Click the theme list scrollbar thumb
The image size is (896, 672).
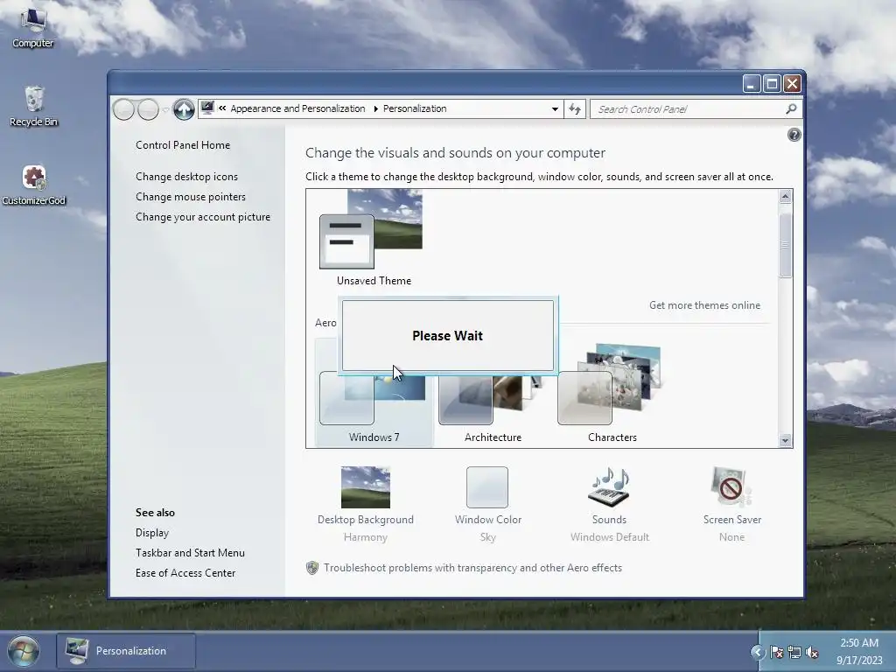coord(785,245)
